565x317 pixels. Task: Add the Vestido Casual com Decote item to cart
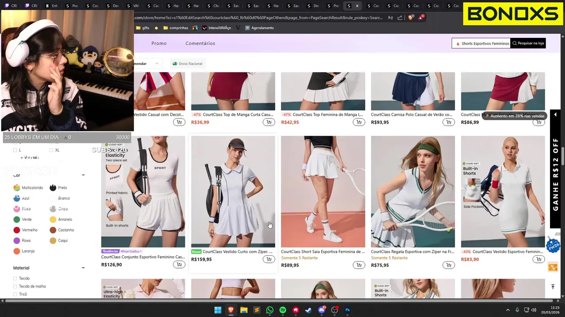[179, 122]
